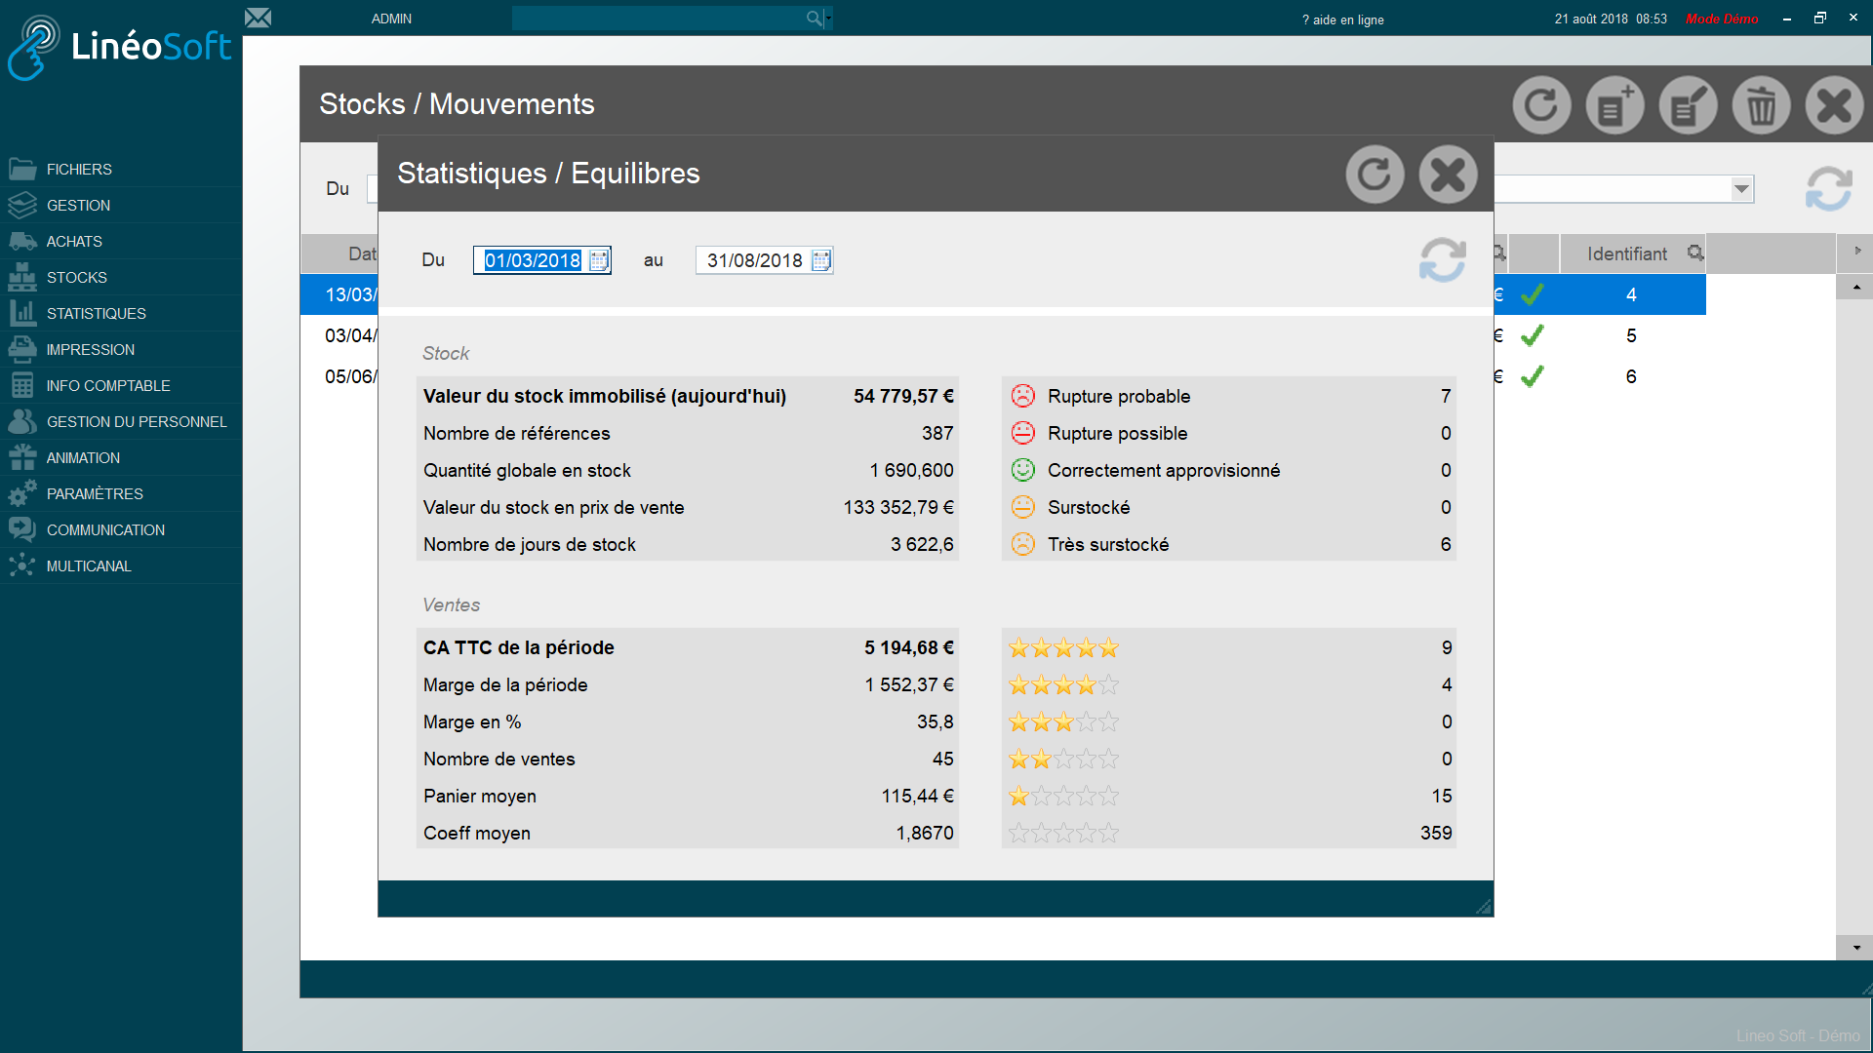Open GESTION DU PERSONNEL menu

(121, 421)
